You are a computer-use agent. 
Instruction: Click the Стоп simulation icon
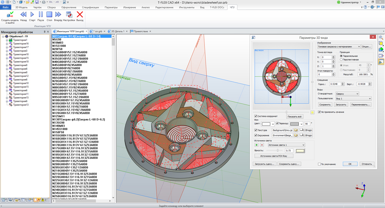(49, 15)
